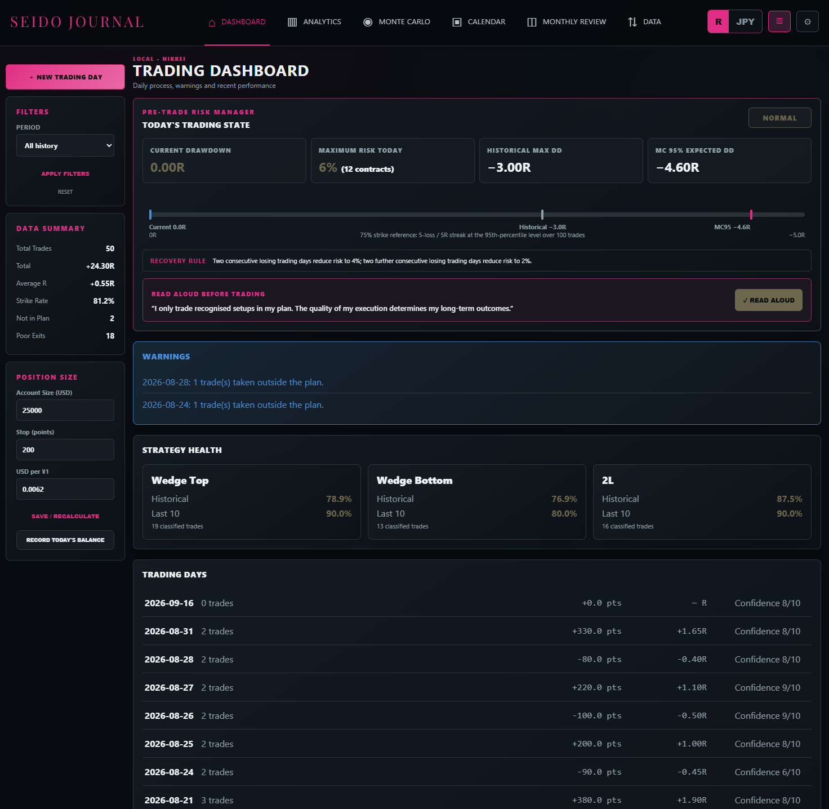This screenshot has width=829, height=809.
Task: Click the MC95 −4.6R marker on drawdown bar
Action: [x=751, y=215]
